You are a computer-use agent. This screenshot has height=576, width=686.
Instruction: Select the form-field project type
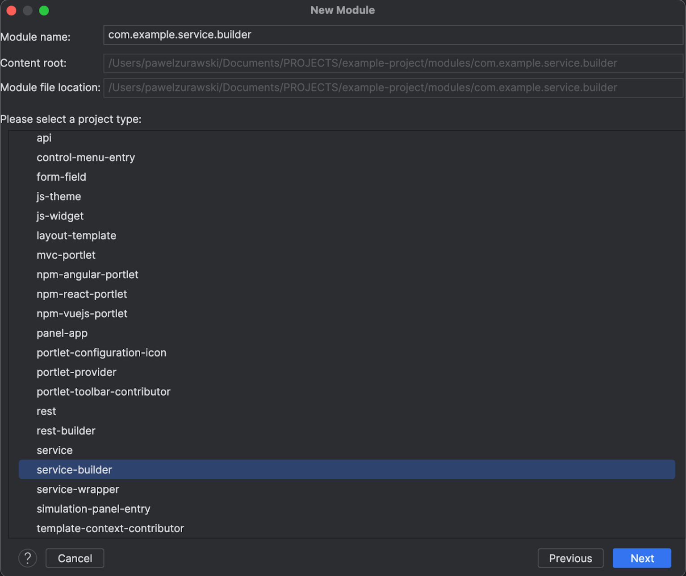point(61,177)
